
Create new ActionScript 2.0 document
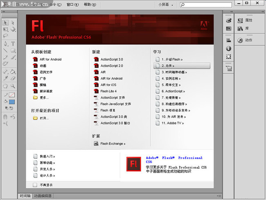(x=108, y=66)
